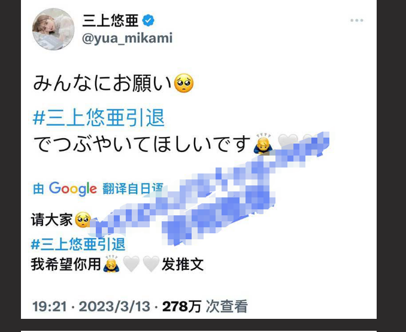
Task: Open the 19:21 post timestamp
Action: [50, 307]
